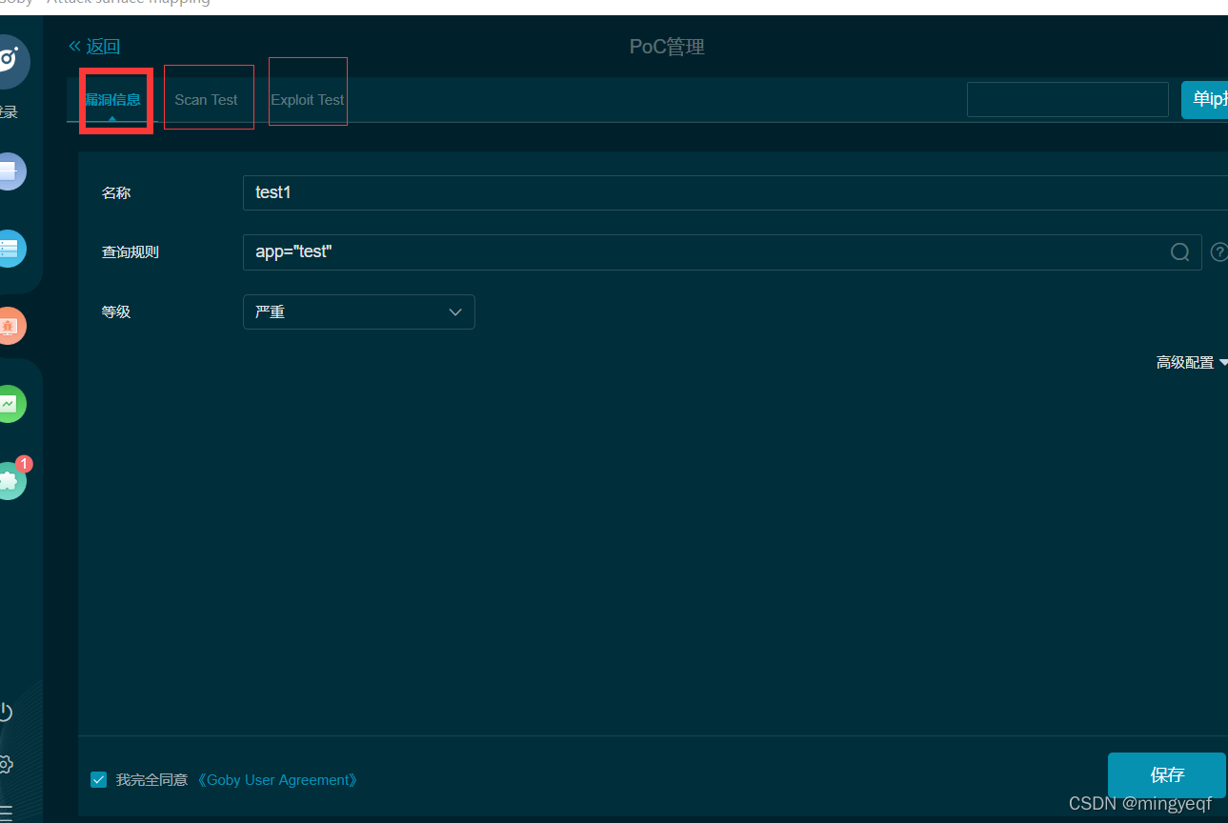1228x823 pixels.
Task: Click the magnifier icon in the query rule field
Action: pos(1179,252)
